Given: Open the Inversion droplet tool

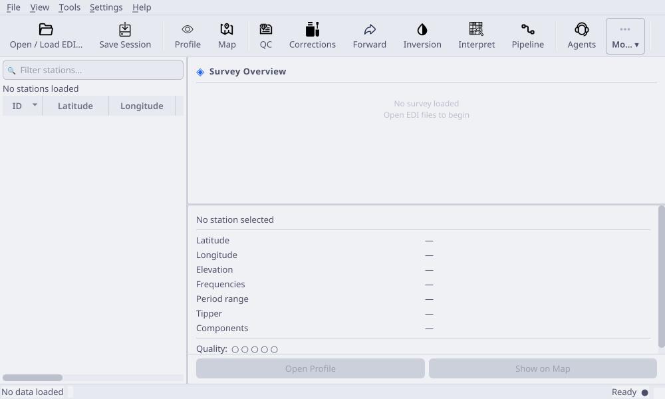Looking at the screenshot, I should (x=422, y=37).
